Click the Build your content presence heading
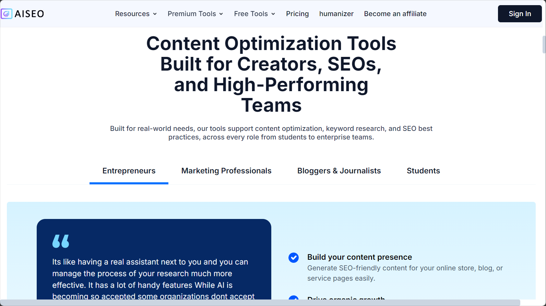Image resolution: width=546 pixels, height=306 pixels. click(x=359, y=257)
